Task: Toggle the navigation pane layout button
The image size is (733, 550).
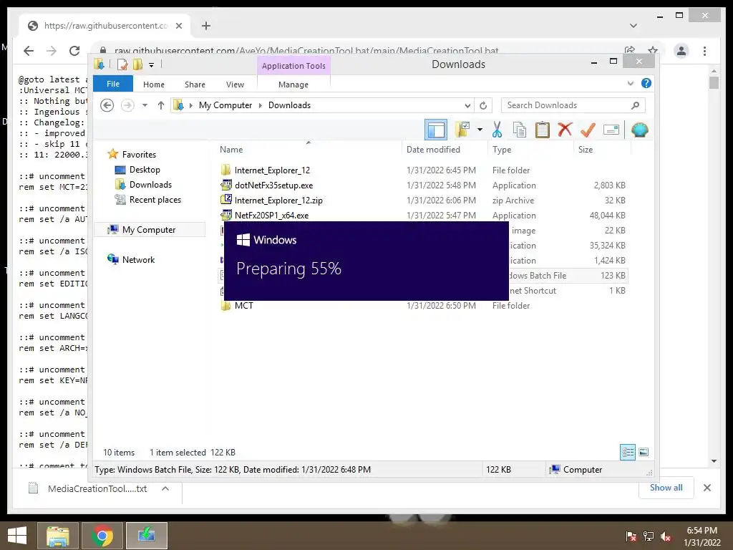Action: (x=436, y=130)
